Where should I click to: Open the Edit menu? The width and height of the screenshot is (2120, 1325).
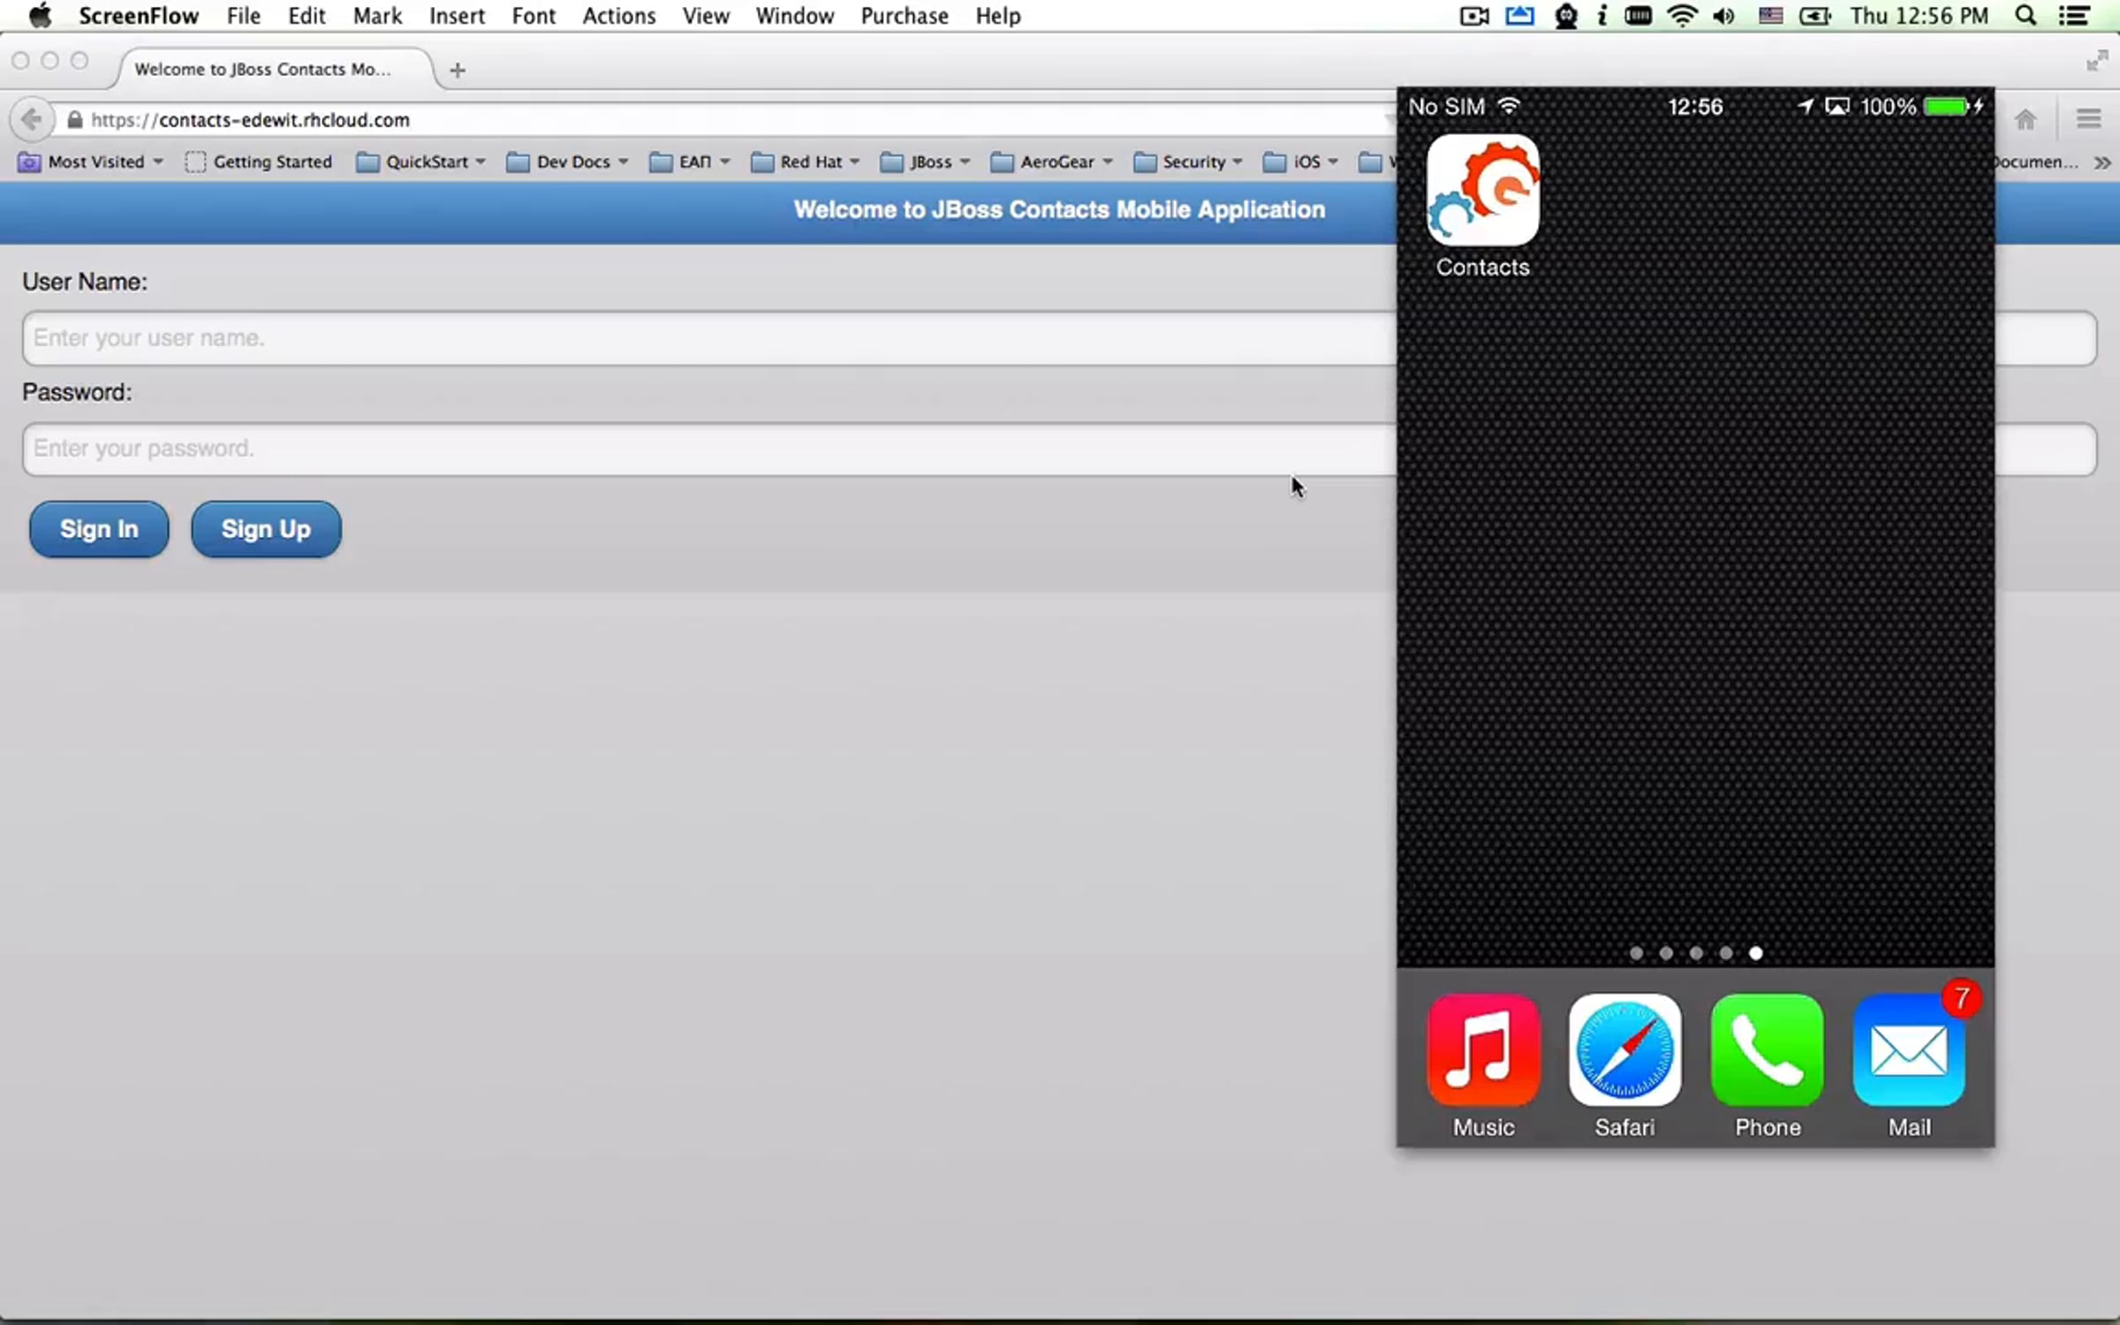(307, 16)
